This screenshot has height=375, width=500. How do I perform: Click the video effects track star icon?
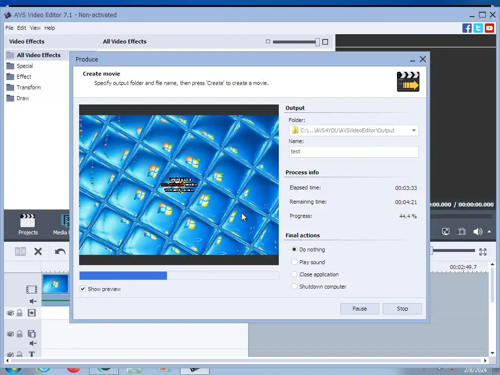(x=32, y=313)
